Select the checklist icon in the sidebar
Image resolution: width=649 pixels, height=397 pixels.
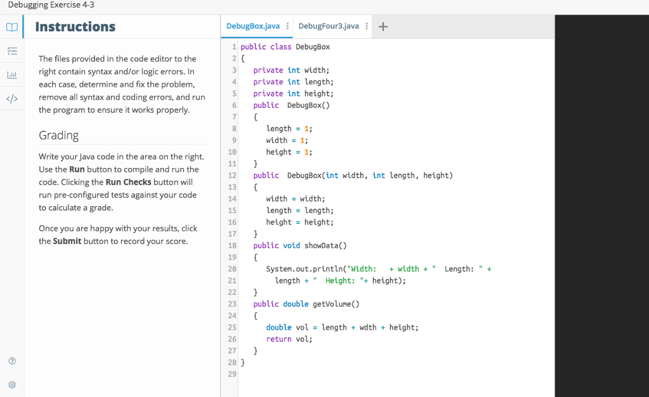coord(11,51)
